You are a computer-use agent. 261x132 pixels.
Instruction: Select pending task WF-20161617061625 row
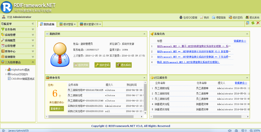click(106, 90)
